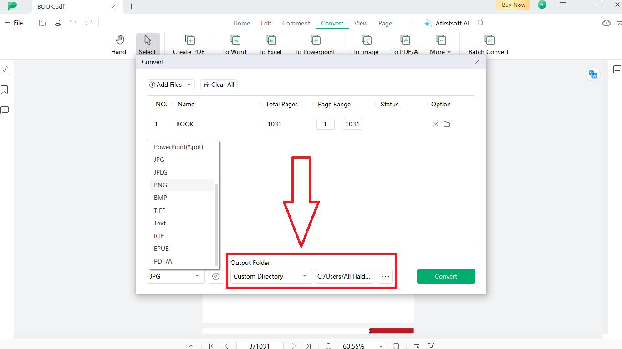Click the floating translate-to-Word icon
Screen dimensions: 622x349
pyautogui.click(x=593, y=74)
